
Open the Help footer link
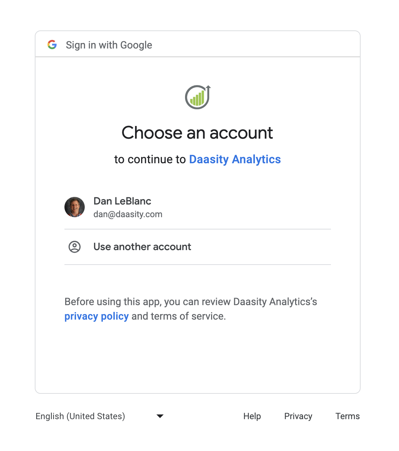click(x=252, y=416)
